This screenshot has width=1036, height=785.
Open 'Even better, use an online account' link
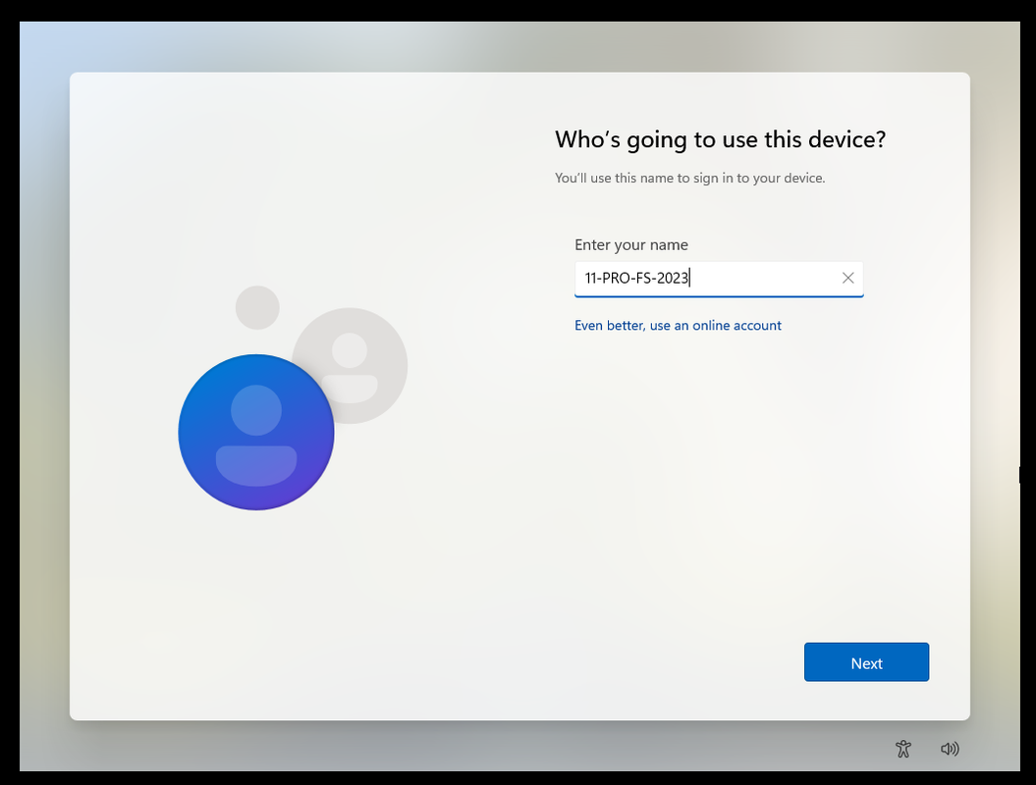click(678, 326)
